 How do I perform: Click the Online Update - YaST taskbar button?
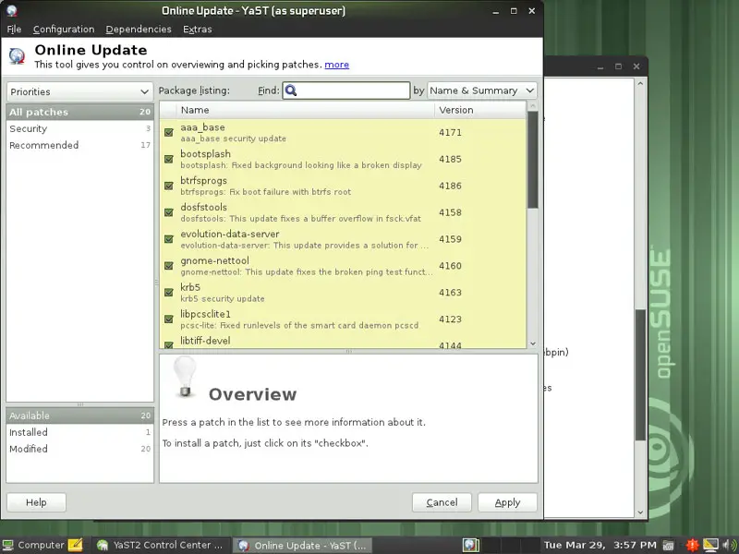tap(304, 545)
